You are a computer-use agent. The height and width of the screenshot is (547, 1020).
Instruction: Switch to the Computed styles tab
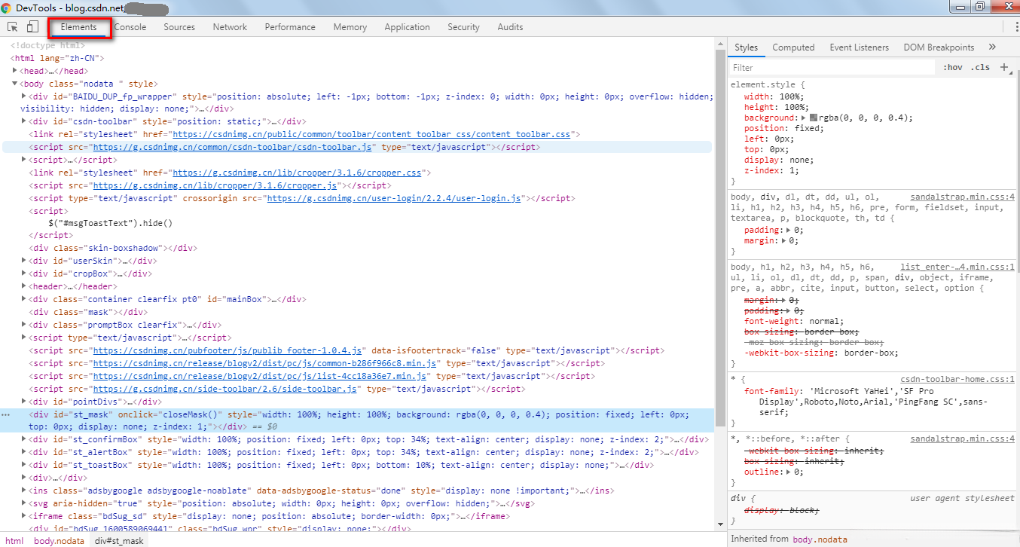[793, 47]
